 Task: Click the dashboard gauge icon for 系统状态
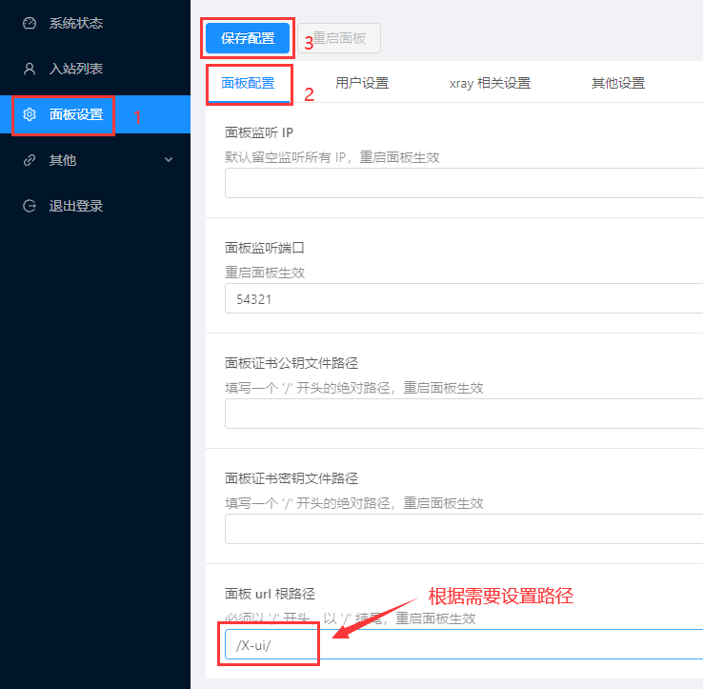point(30,23)
